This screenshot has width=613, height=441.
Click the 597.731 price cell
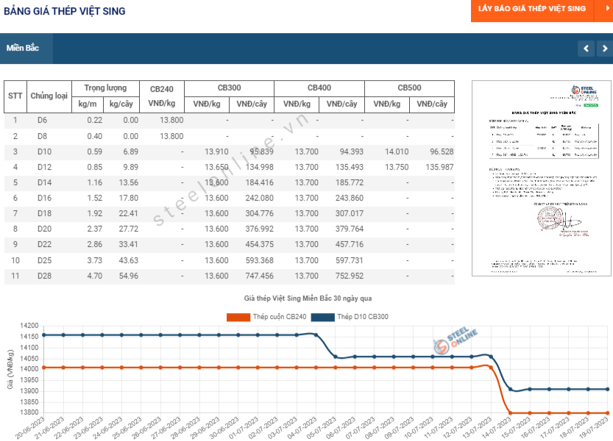(350, 260)
